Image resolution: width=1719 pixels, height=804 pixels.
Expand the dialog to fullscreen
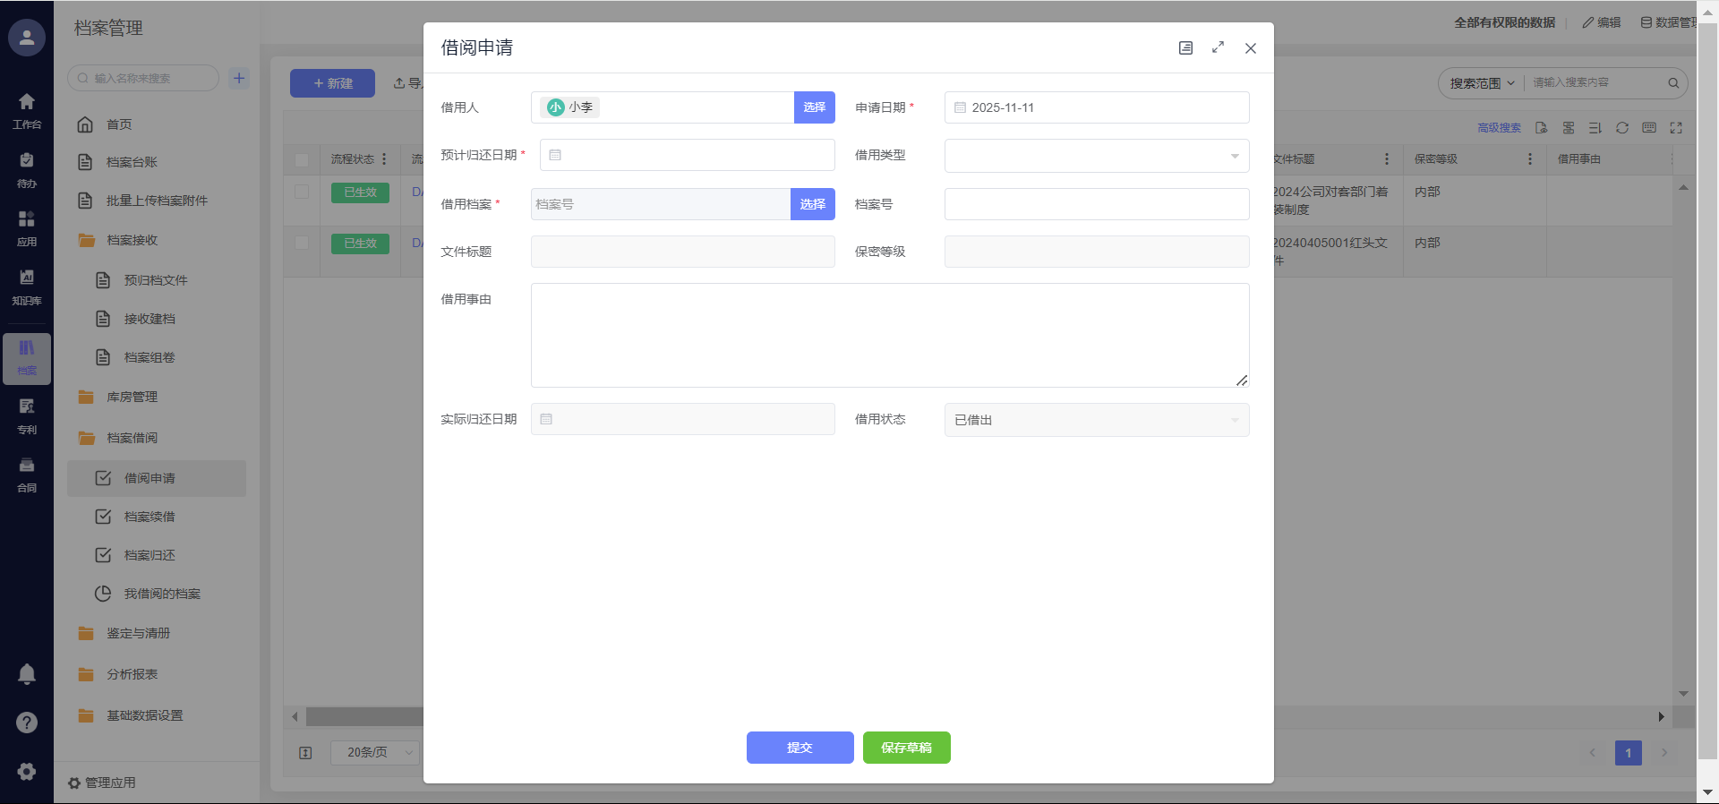click(1218, 47)
